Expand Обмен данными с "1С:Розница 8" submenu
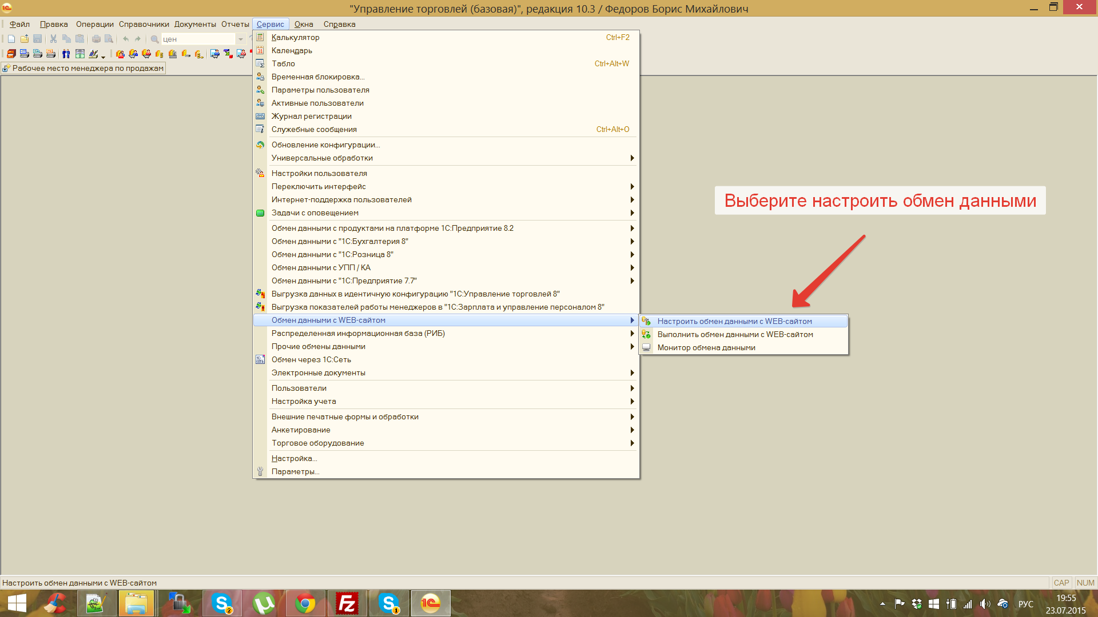Viewport: 1098px width, 617px height. [445, 254]
